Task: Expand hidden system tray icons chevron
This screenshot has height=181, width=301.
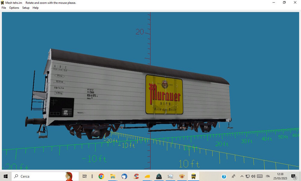Action: click(242, 176)
